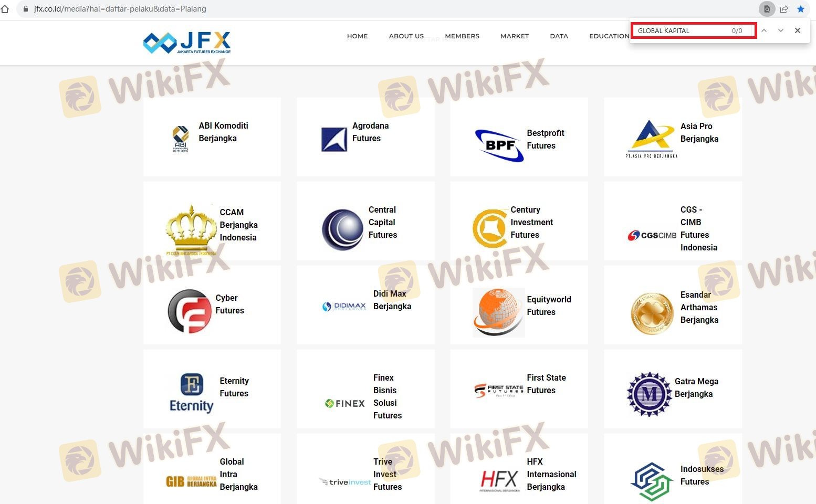Click the Gatra Mega Berjangka emblem
Image resolution: width=816 pixels, height=504 pixels.
coord(649,394)
